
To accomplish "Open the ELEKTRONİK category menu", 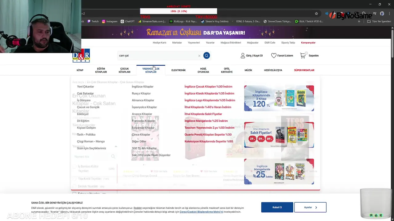I will point(179,70).
